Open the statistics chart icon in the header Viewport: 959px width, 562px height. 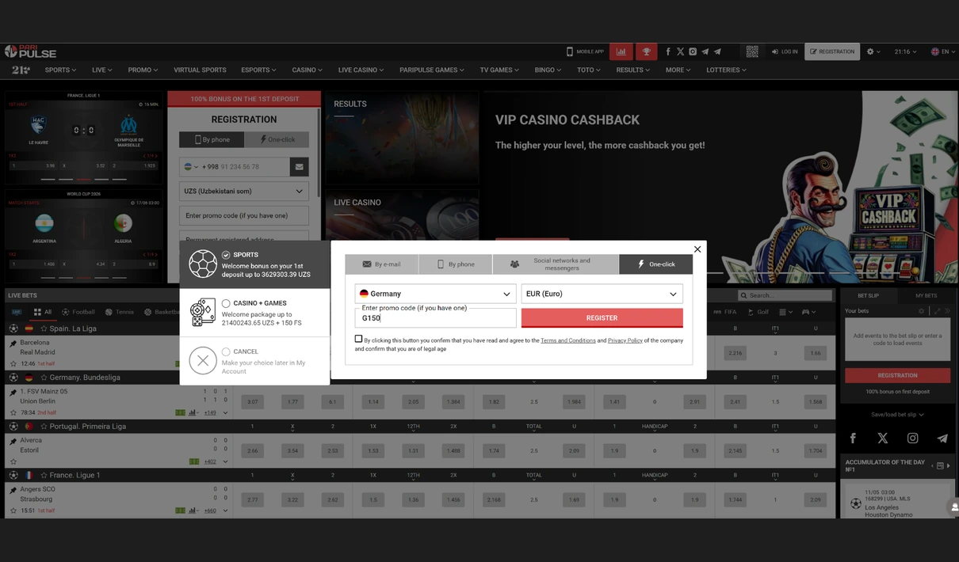click(x=621, y=51)
